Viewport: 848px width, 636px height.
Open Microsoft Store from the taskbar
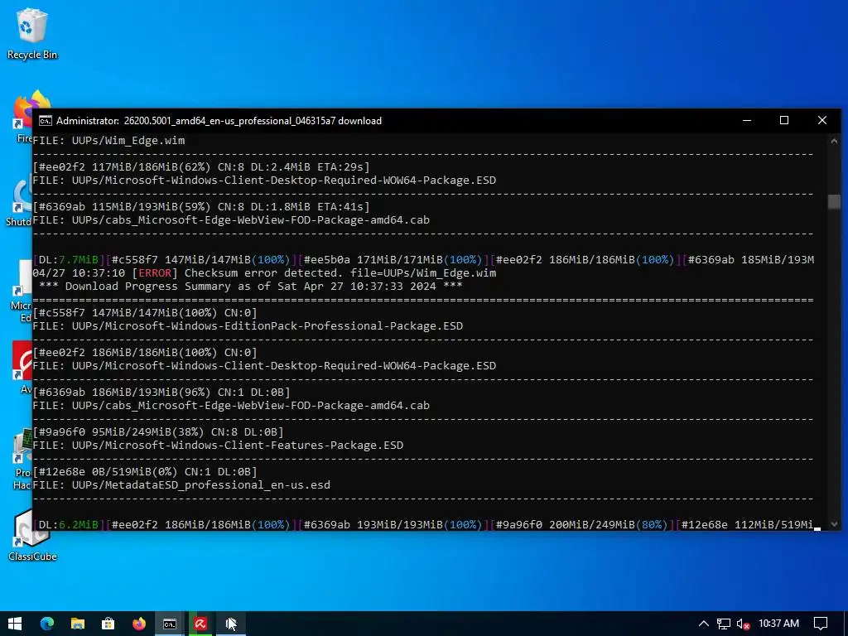click(108, 624)
